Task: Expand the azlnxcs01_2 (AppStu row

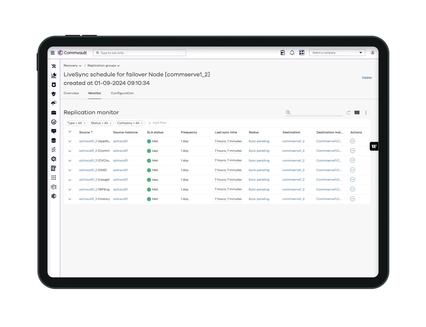Action: tap(70, 141)
